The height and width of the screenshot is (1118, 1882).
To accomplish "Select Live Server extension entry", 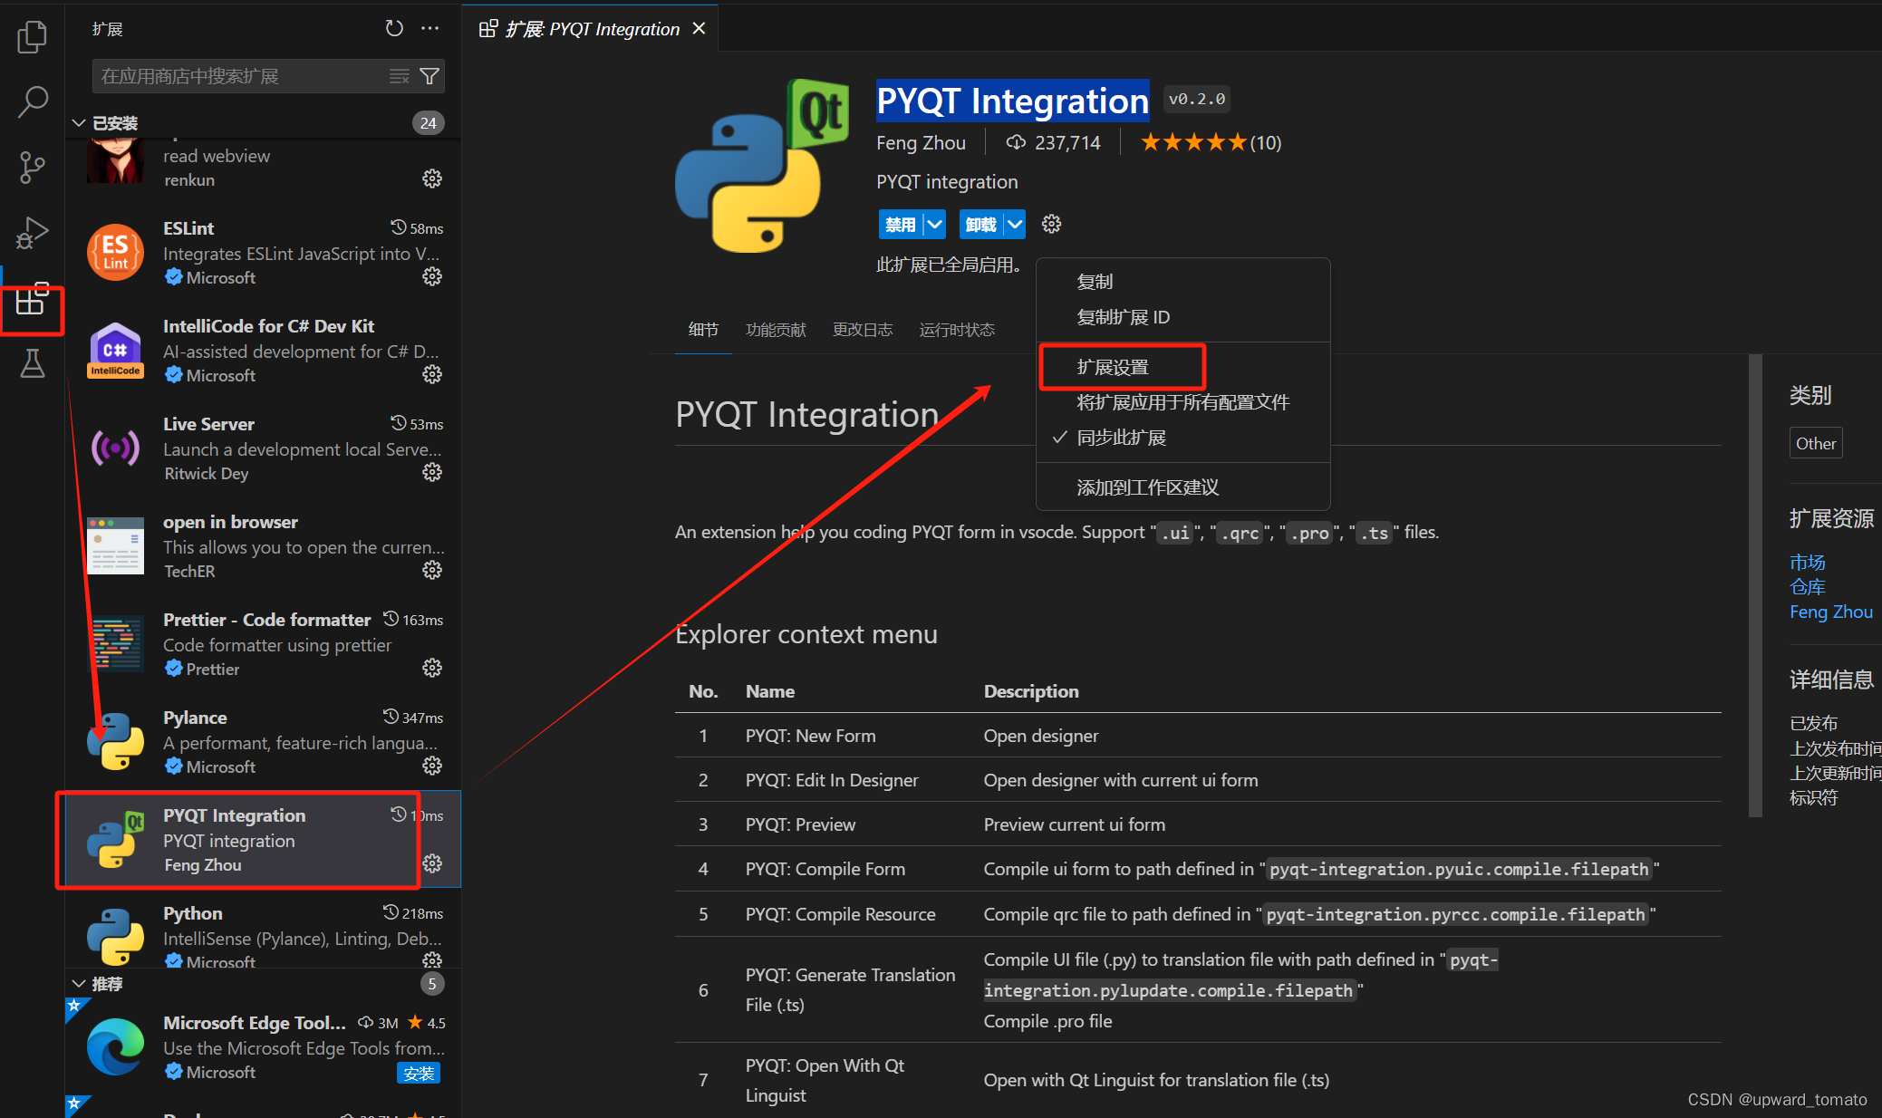I will tap(264, 448).
